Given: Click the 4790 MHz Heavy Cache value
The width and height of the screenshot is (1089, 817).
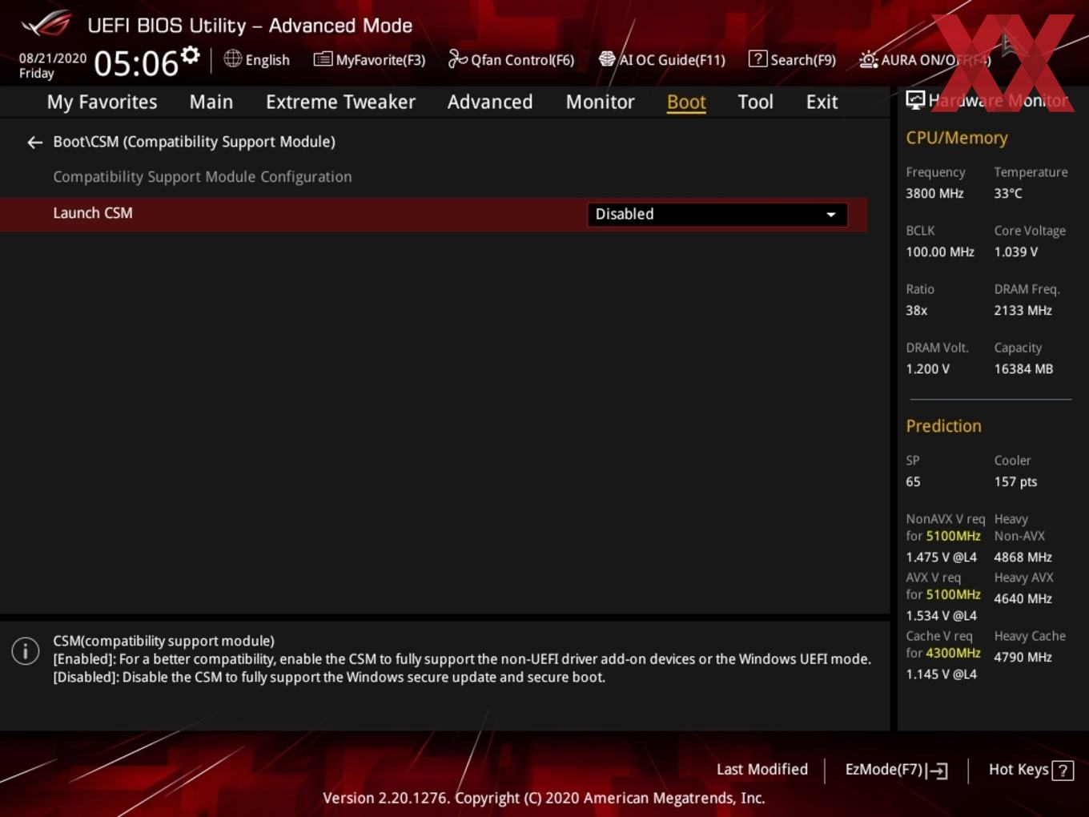Looking at the screenshot, I should (1023, 657).
